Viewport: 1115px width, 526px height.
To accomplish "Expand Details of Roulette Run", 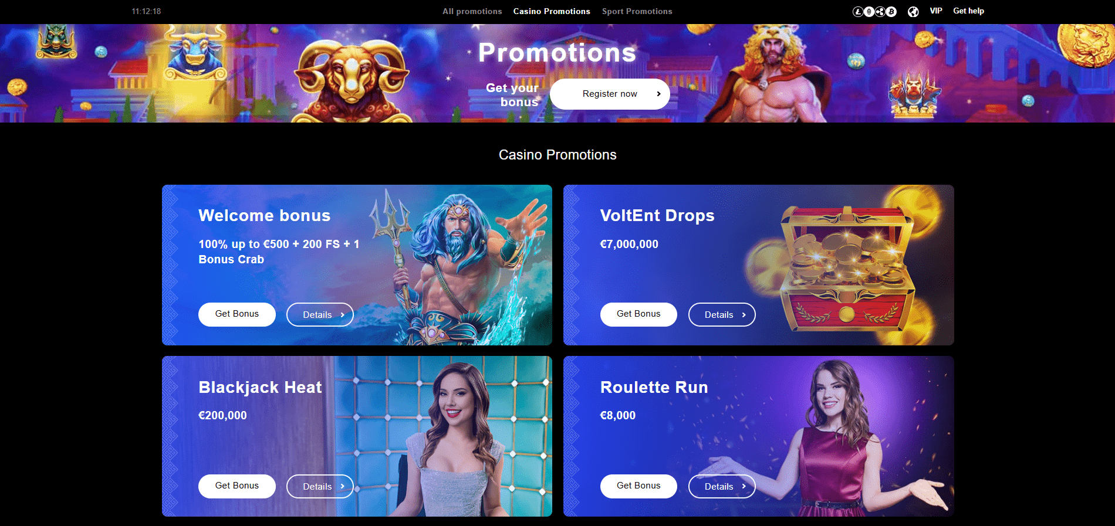I will click(722, 486).
